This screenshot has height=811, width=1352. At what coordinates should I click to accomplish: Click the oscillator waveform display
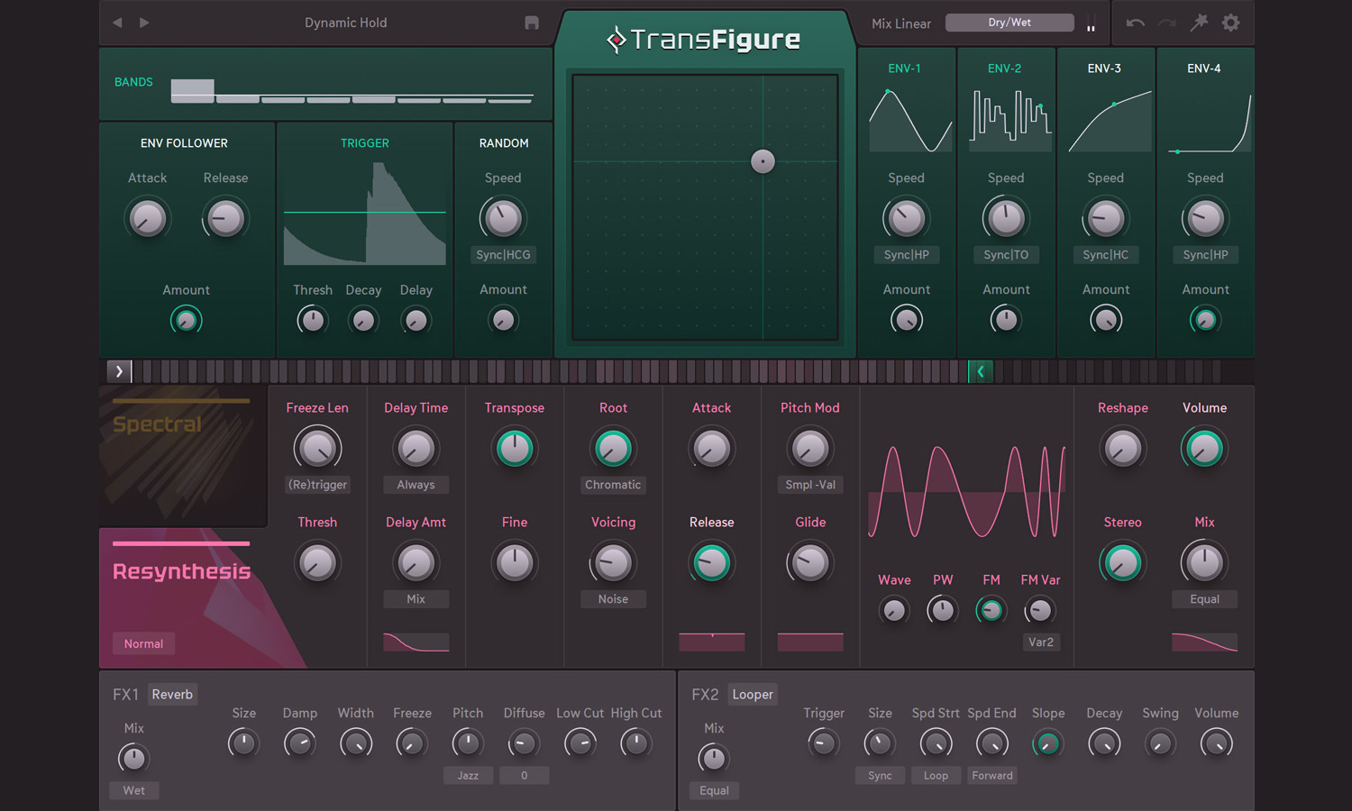coord(967,492)
